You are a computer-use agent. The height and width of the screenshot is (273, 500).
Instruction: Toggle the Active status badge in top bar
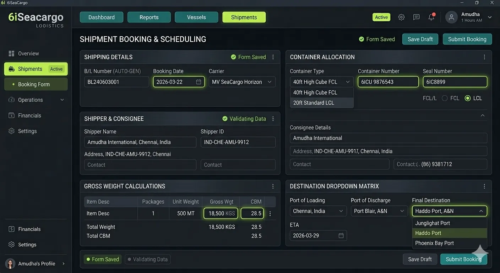click(381, 17)
